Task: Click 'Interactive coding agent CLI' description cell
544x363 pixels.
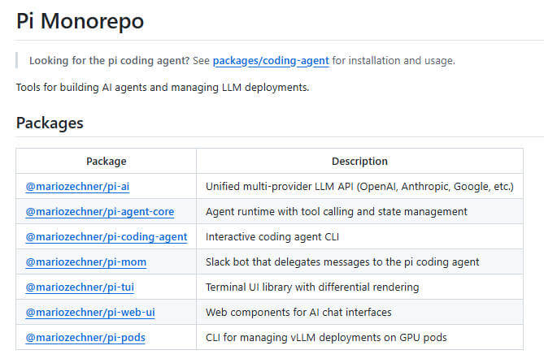Action: (x=359, y=237)
